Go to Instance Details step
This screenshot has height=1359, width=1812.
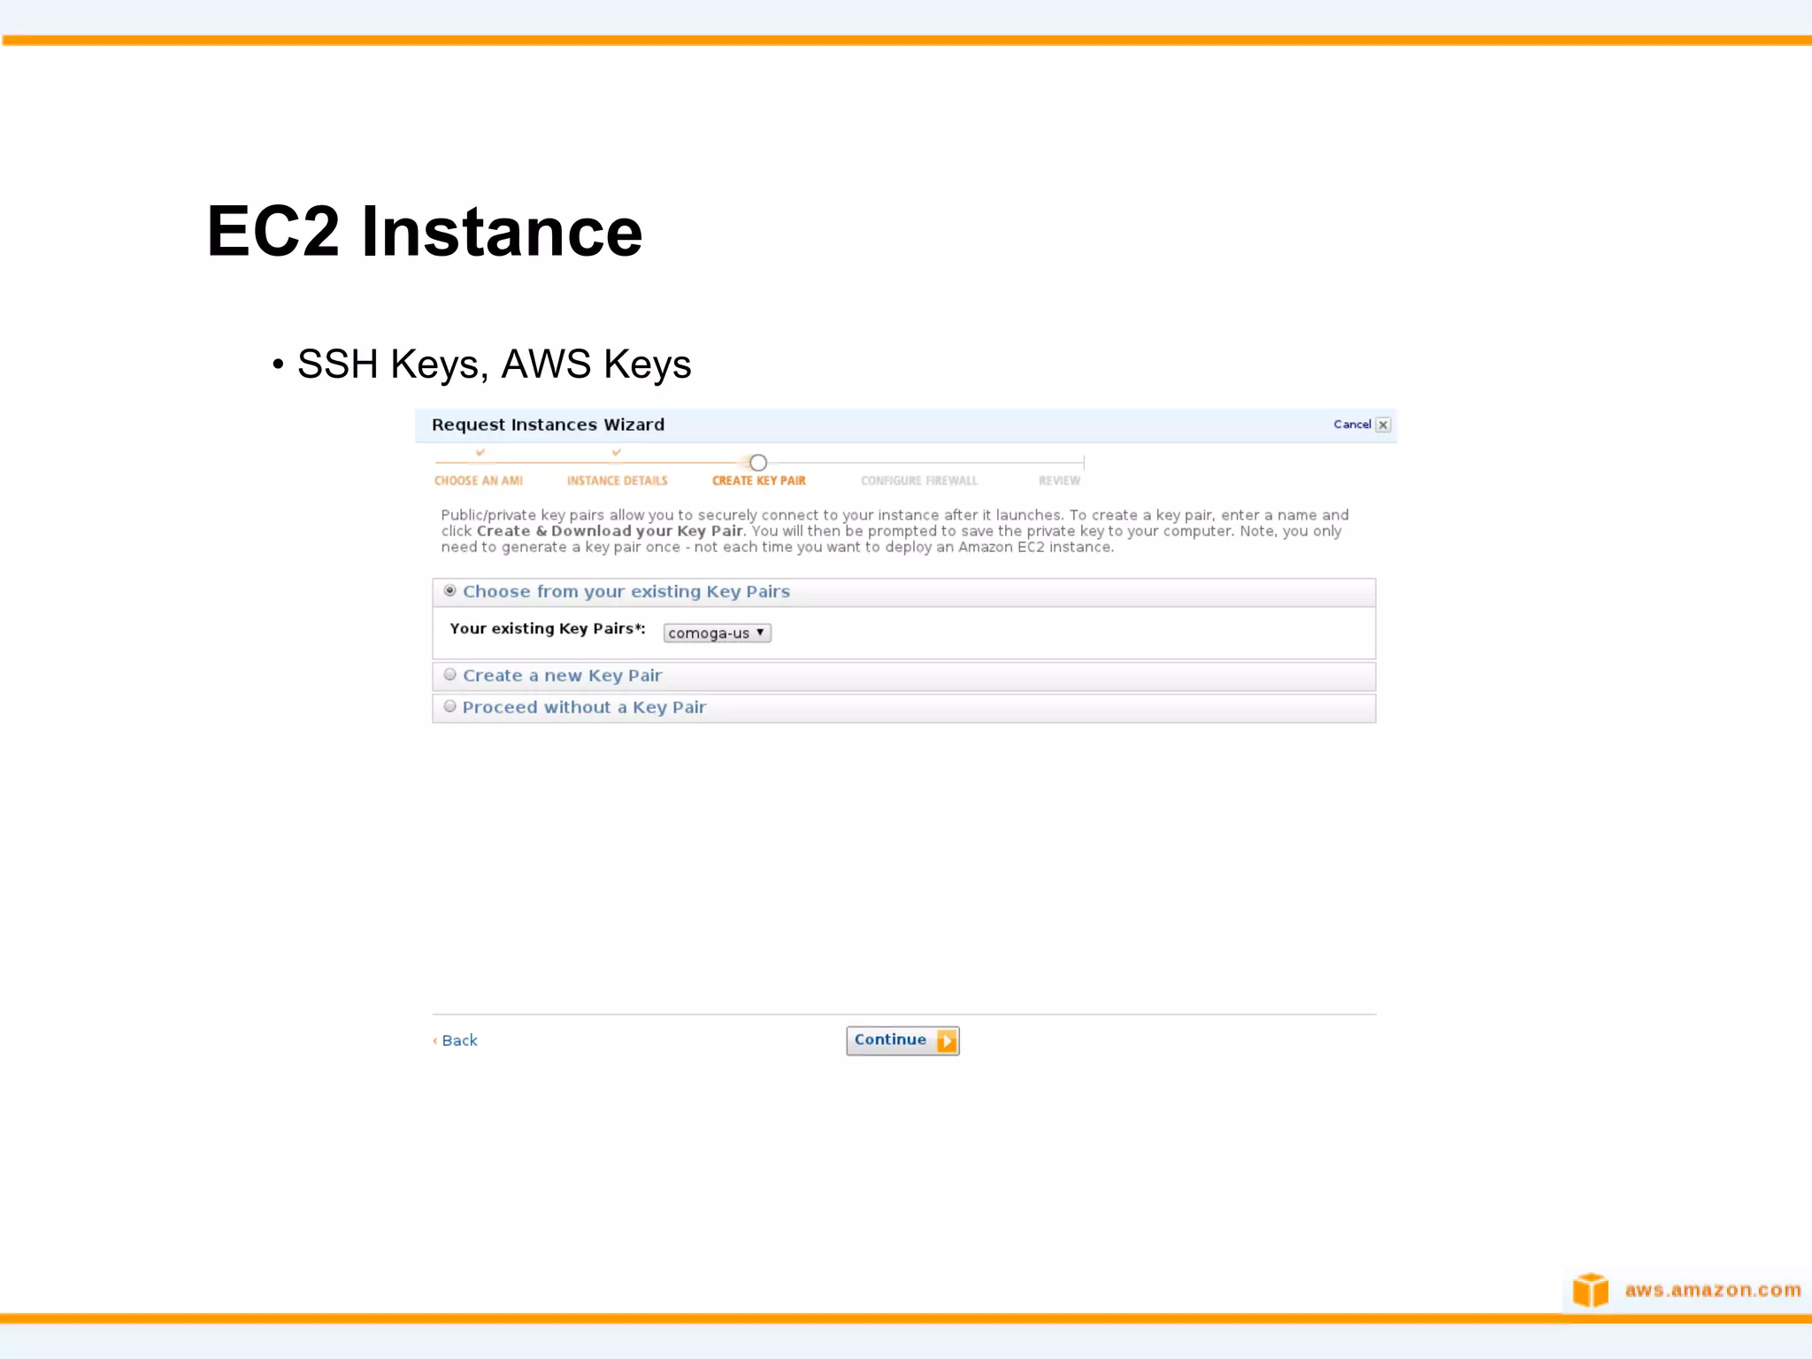(617, 480)
